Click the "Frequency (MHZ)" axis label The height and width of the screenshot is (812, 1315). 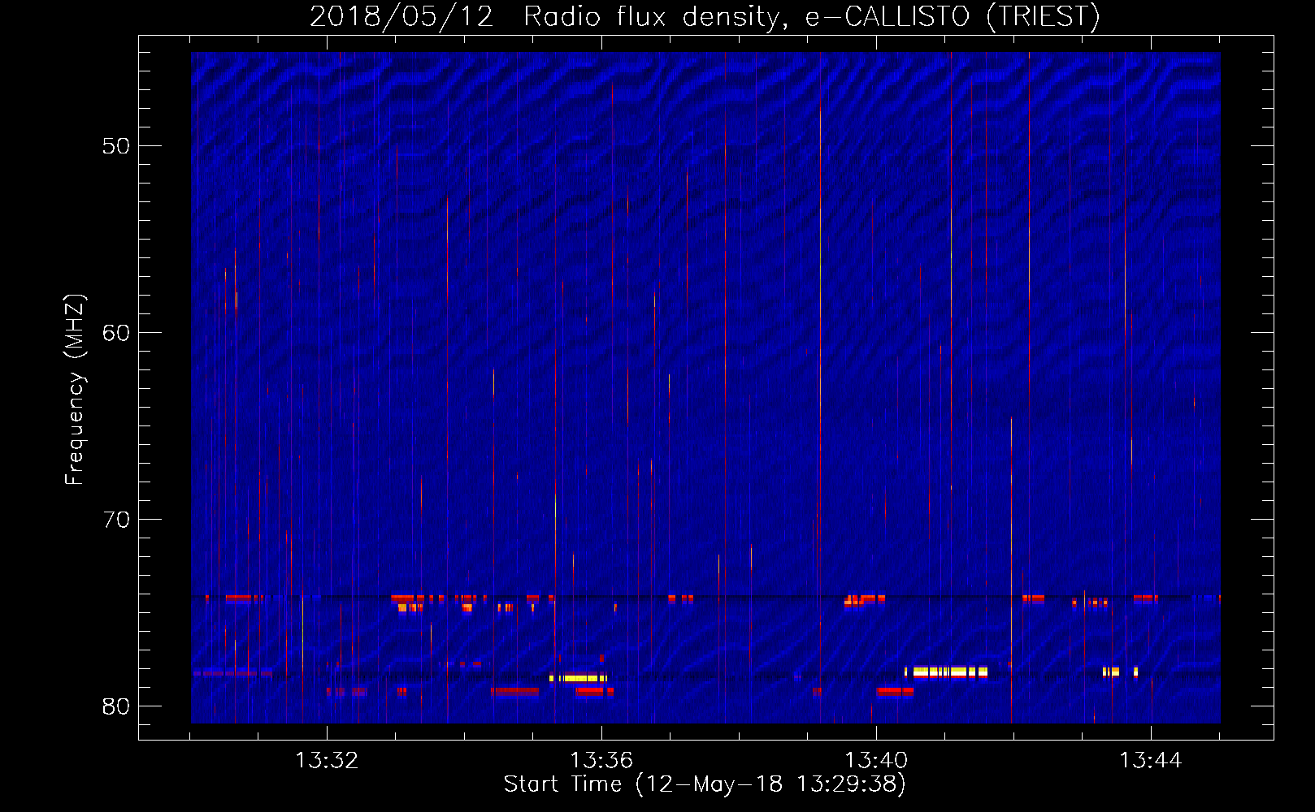point(74,390)
